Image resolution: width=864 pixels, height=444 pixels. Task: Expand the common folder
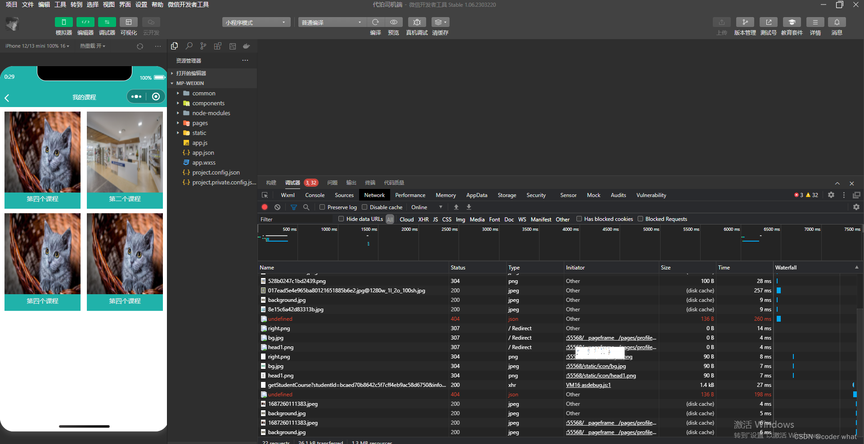click(x=204, y=93)
